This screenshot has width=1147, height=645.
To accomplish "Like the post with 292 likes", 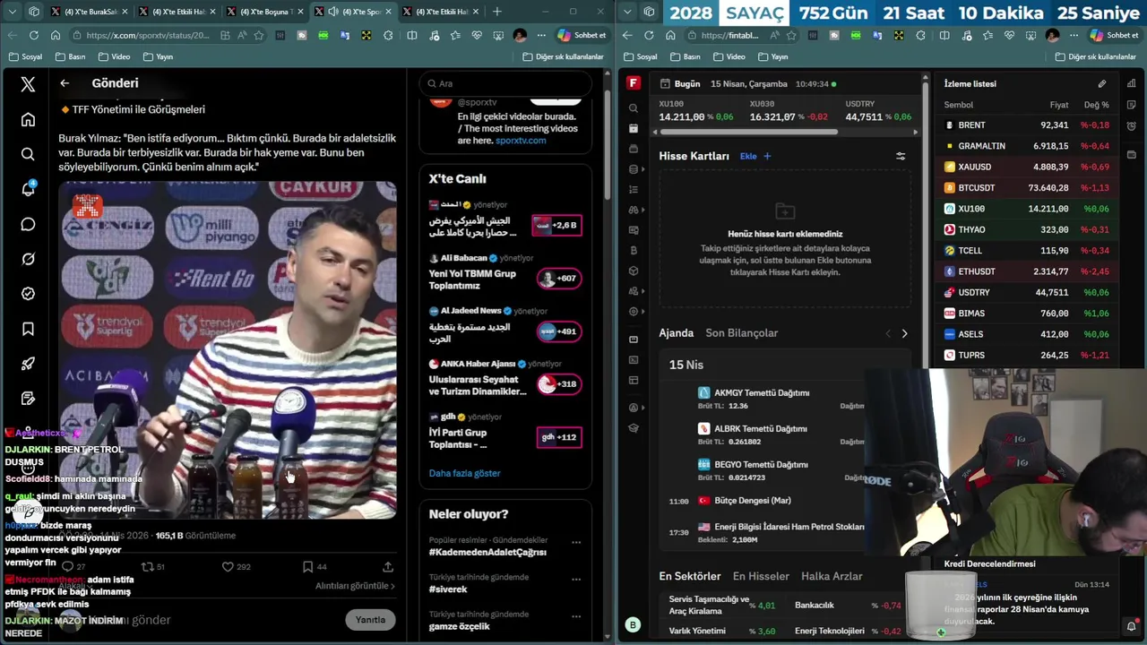I will click(x=228, y=567).
